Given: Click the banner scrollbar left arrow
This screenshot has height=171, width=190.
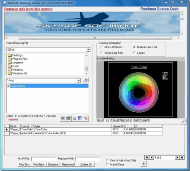Looking at the screenshot, I should [x=7, y=38].
